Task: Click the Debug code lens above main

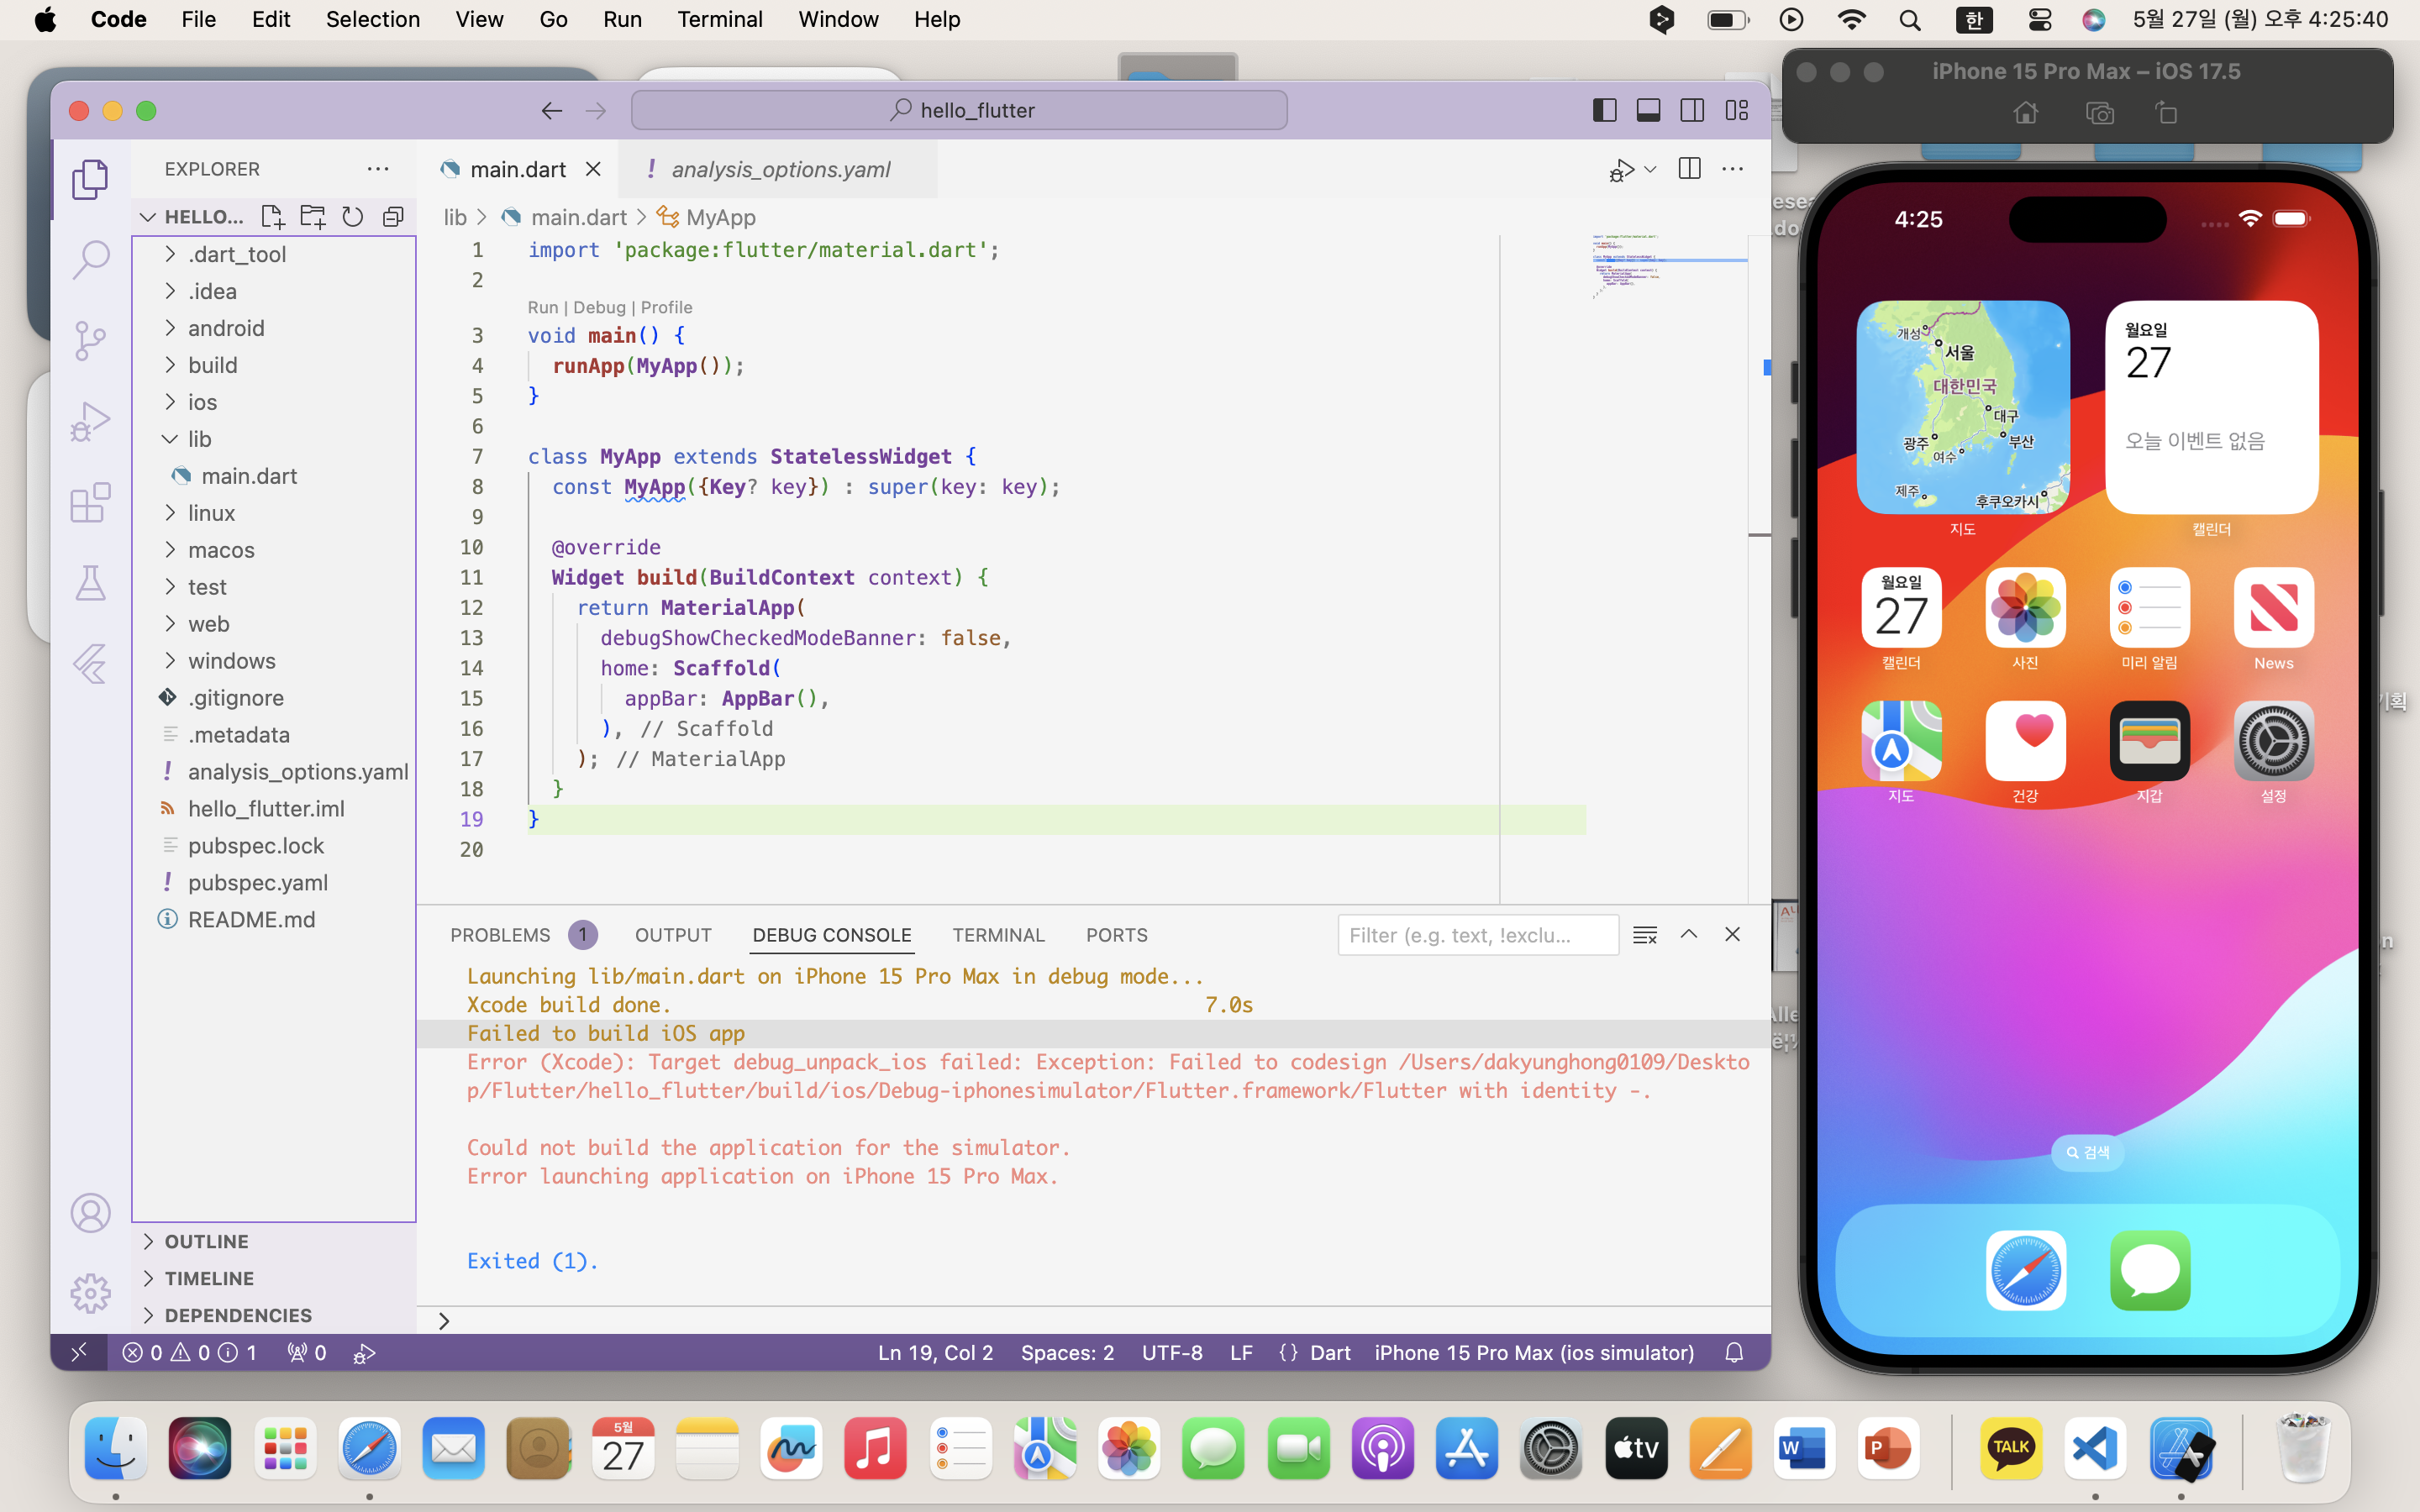Action: pos(599,307)
